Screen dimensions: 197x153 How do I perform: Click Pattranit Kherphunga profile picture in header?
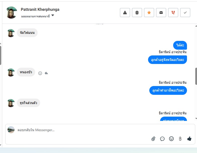(x=12, y=13)
